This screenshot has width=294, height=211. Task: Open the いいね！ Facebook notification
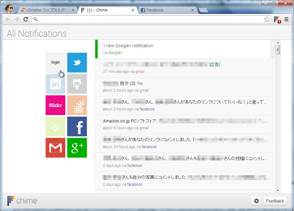click(185, 105)
